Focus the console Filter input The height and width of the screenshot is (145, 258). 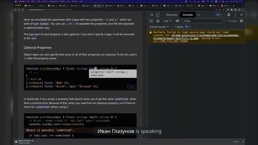202,21
